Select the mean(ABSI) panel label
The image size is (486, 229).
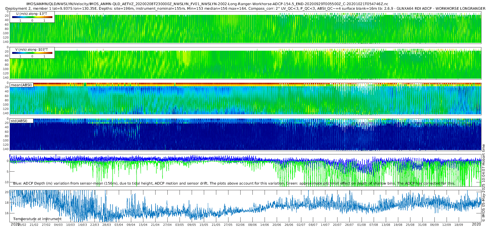(x=21, y=85)
